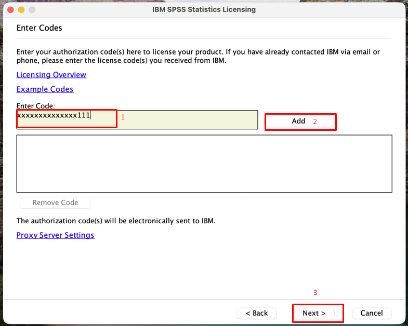Open the Example Codes link
This screenshot has width=408, height=326.
pyautogui.click(x=45, y=89)
